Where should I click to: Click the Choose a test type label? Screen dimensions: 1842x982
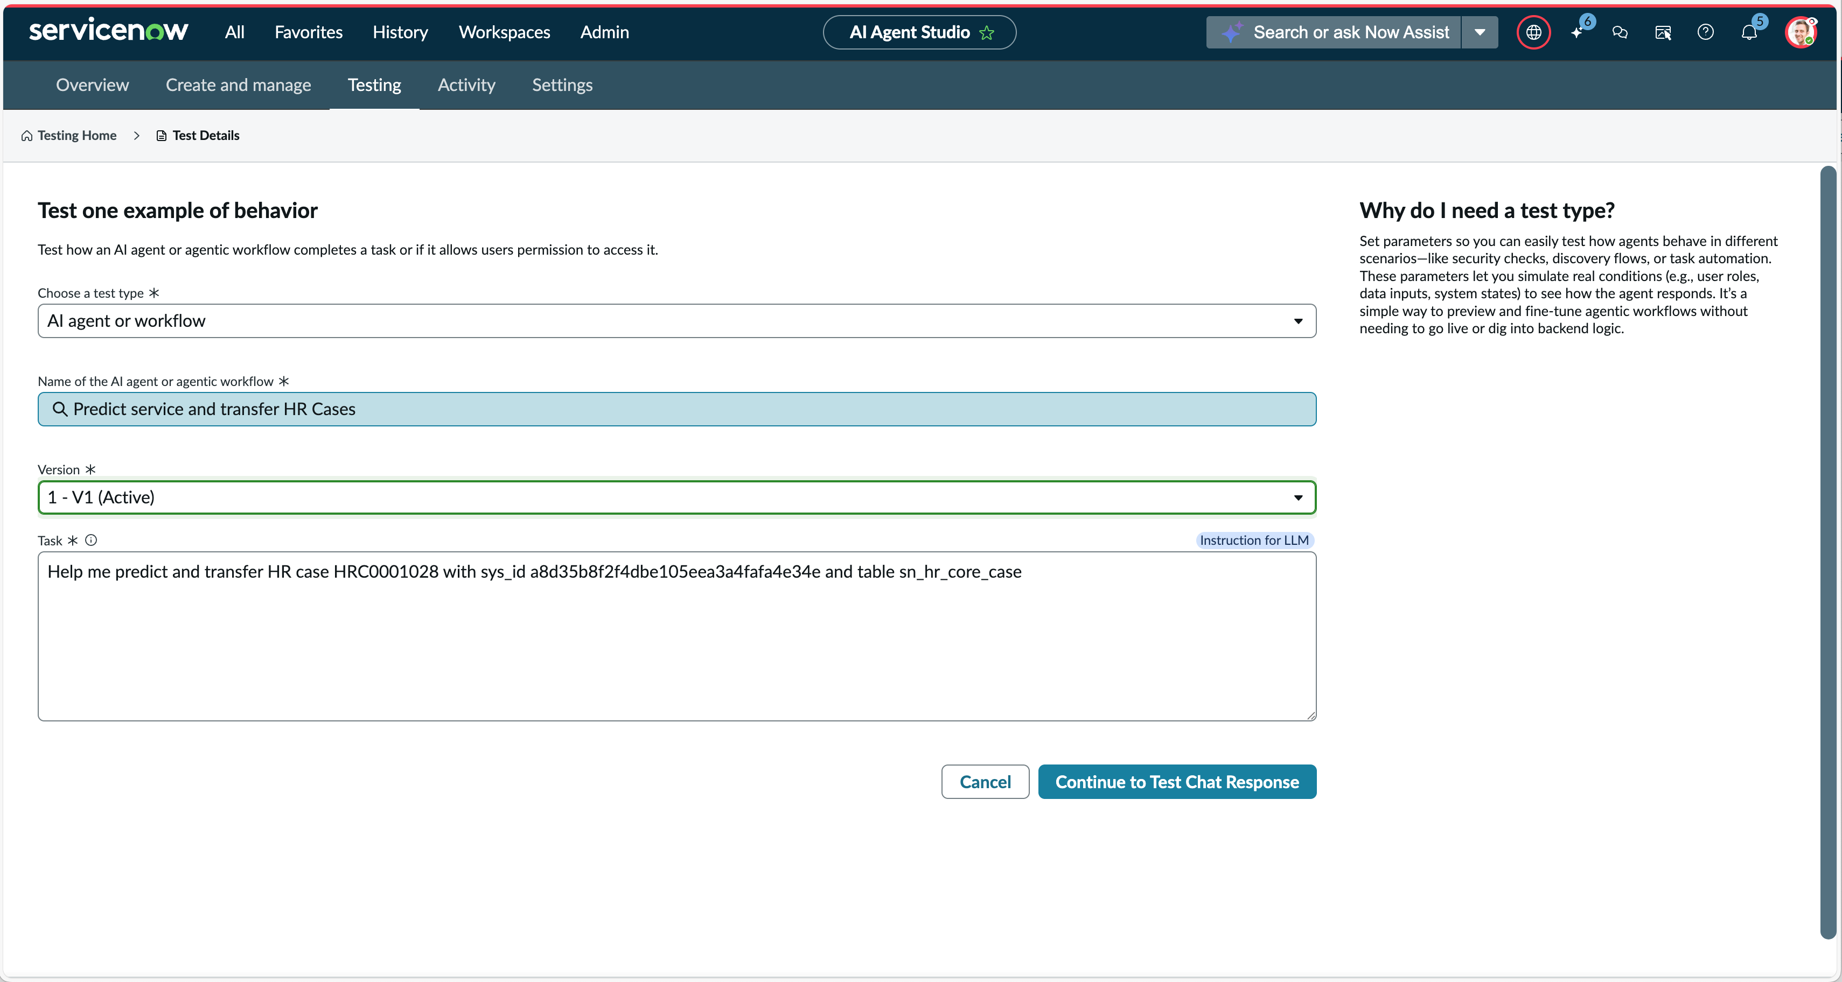coord(91,293)
